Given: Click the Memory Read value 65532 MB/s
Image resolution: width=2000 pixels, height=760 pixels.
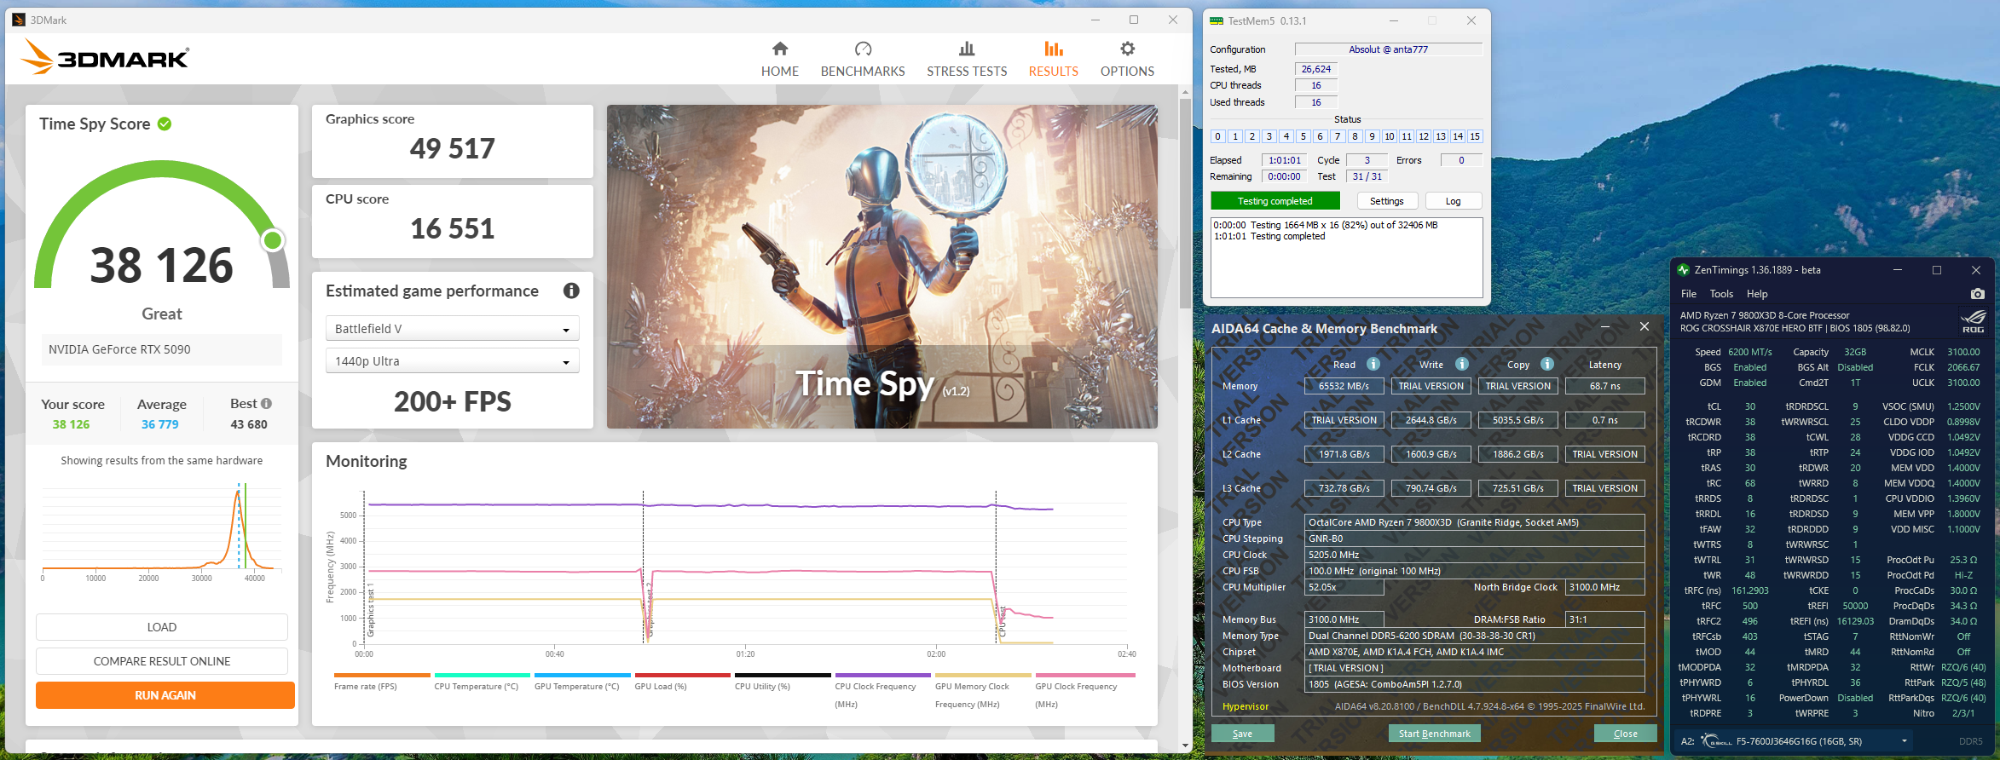Looking at the screenshot, I should coord(1344,386).
